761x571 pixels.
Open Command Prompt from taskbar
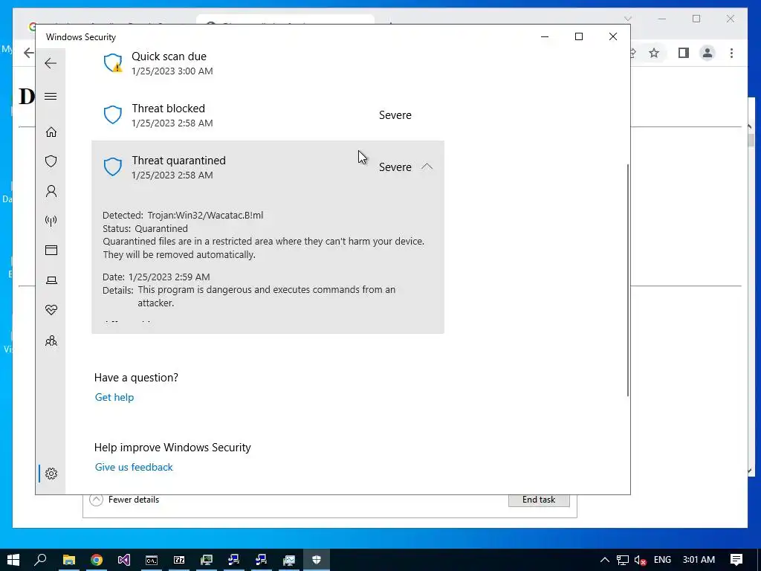152,560
